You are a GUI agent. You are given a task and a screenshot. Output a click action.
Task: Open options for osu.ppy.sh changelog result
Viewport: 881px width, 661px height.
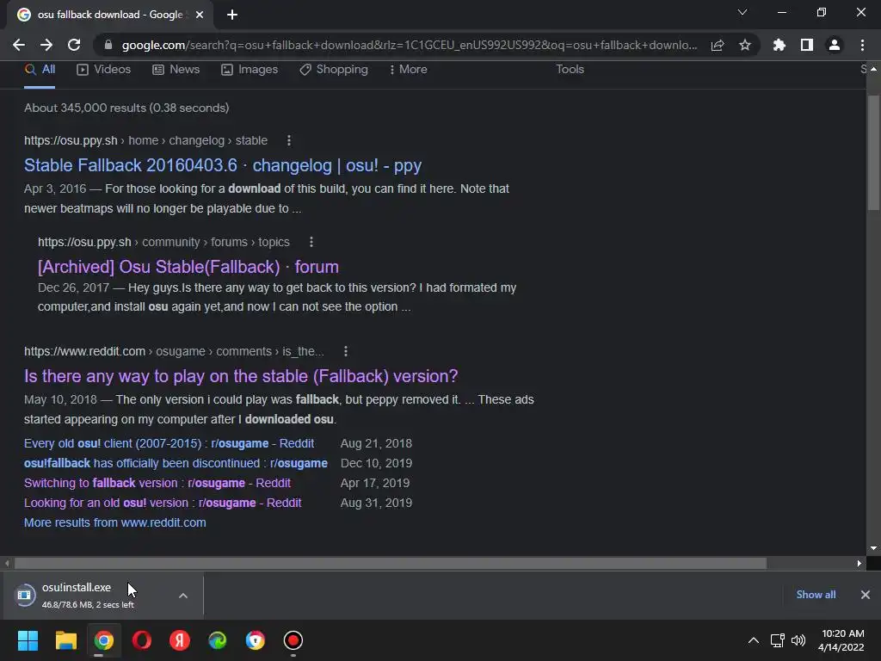[x=289, y=140]
